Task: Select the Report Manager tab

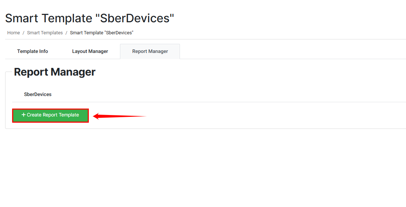Action: click(x=150, y=51)
